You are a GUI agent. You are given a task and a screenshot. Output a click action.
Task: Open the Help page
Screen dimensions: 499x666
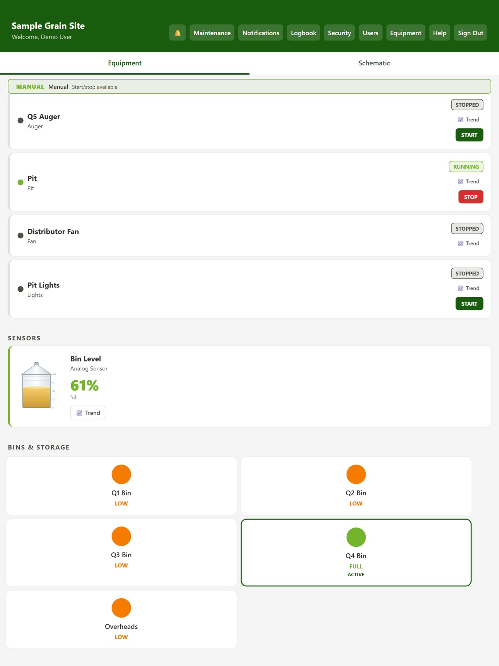439,33
